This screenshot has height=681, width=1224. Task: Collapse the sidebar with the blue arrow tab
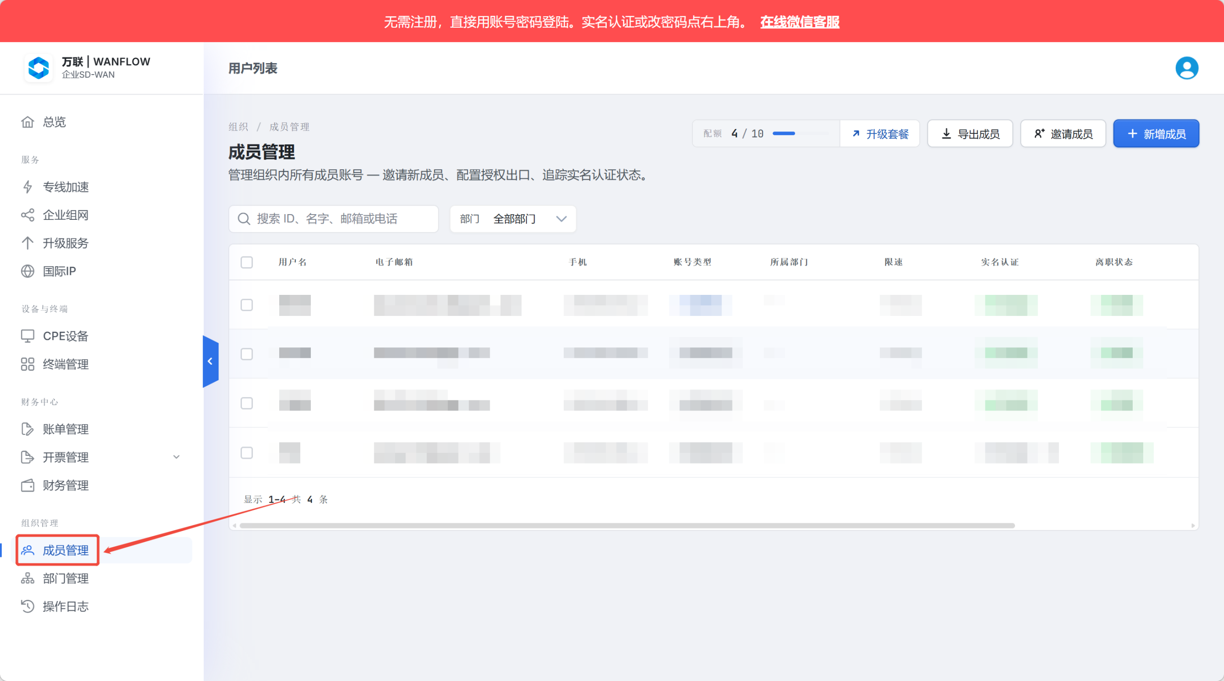tap(210, 361)
